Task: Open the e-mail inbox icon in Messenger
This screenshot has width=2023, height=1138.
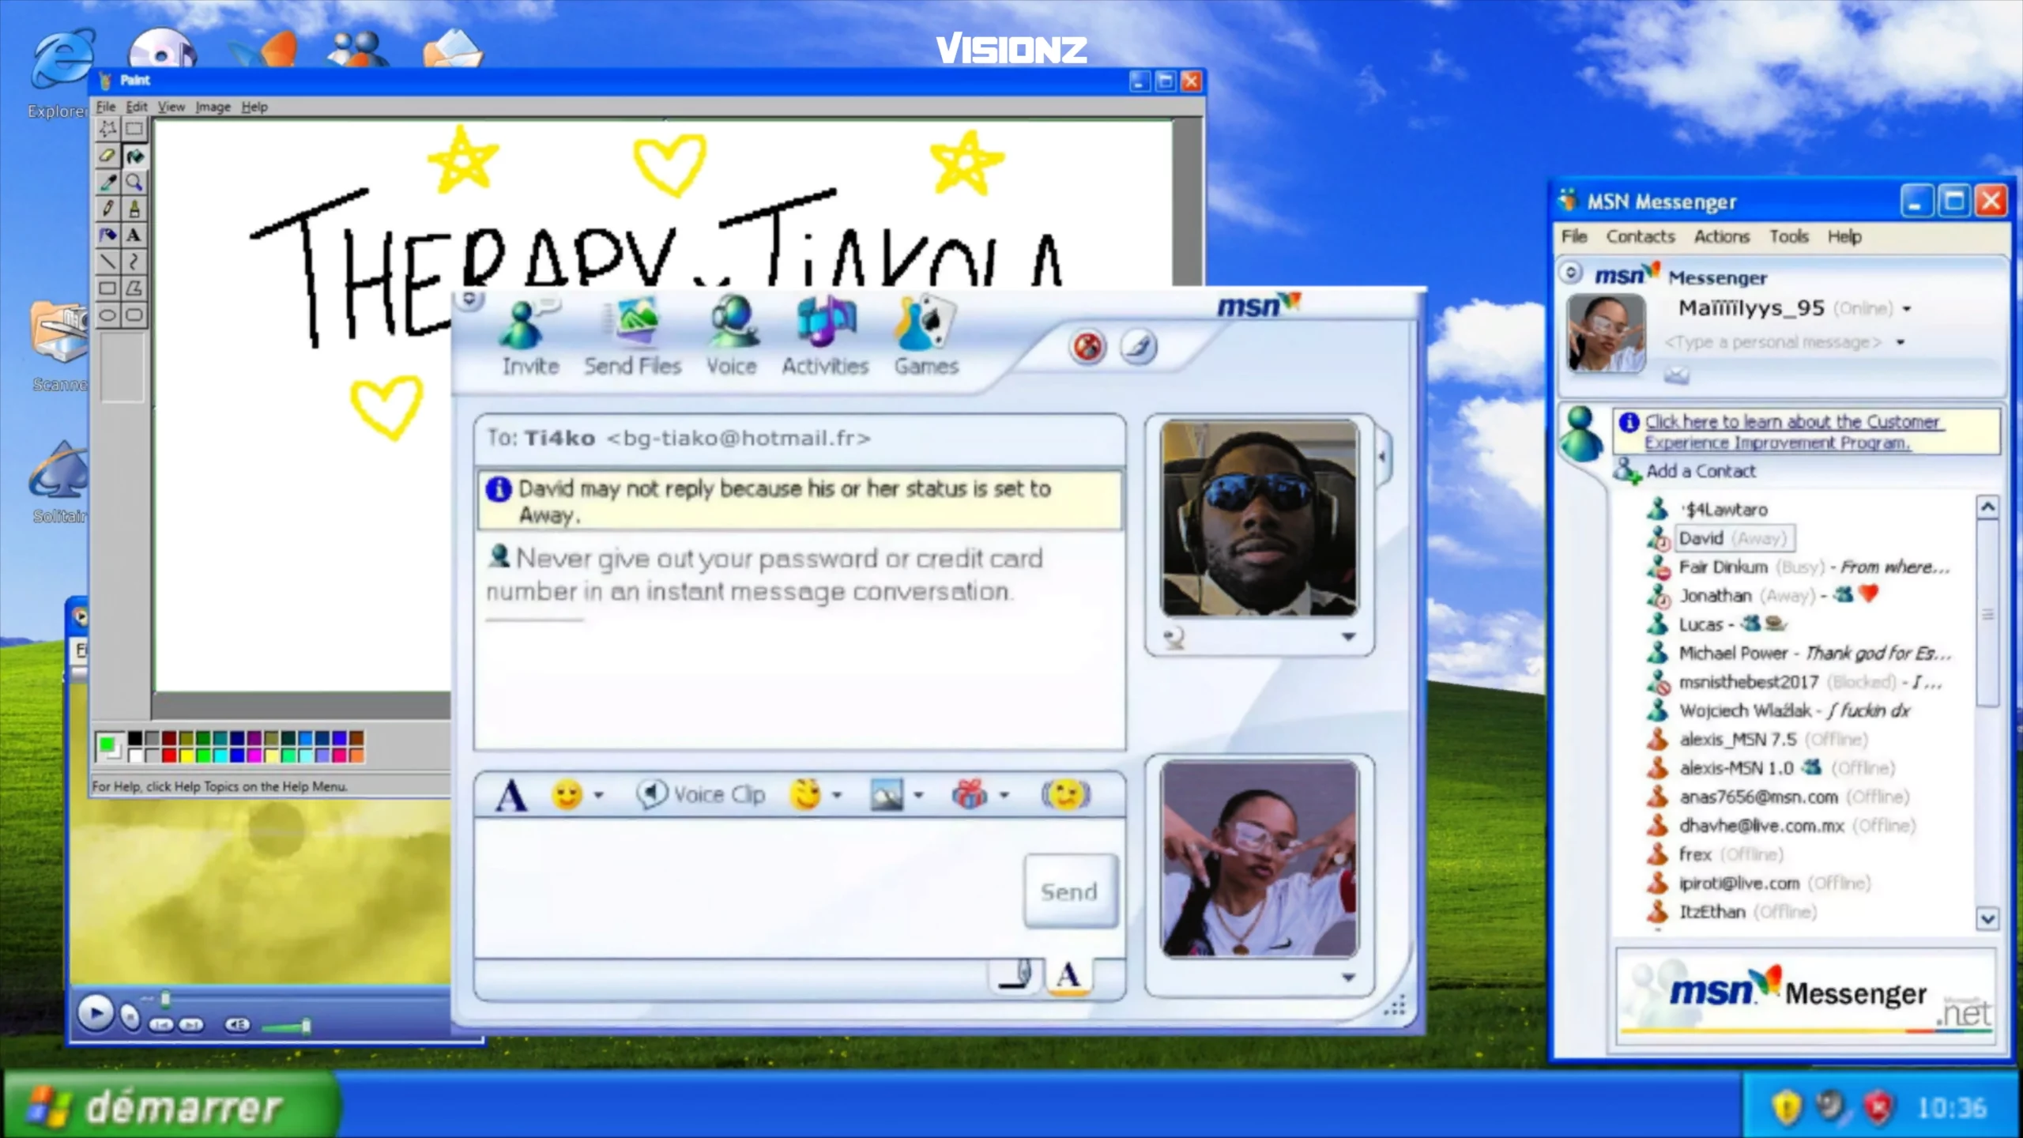Action: [x=1676, y=375]
